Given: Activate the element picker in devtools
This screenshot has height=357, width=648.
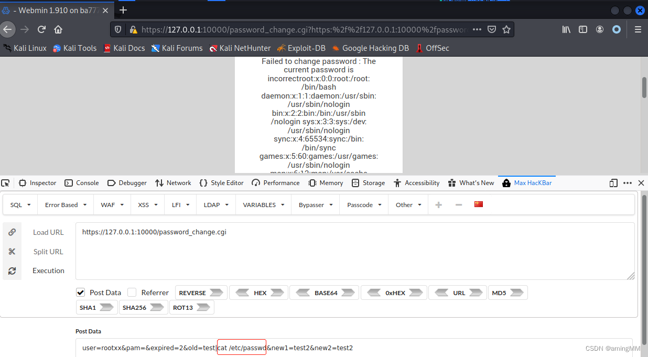Looking at the screenshot, I should 6,183.
